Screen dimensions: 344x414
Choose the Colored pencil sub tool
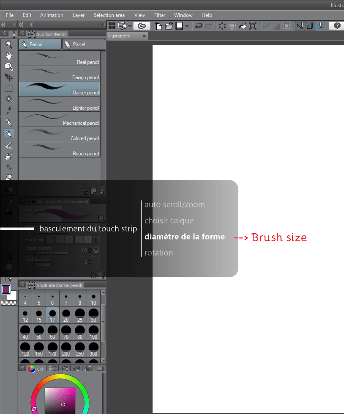tap(59, 135)
